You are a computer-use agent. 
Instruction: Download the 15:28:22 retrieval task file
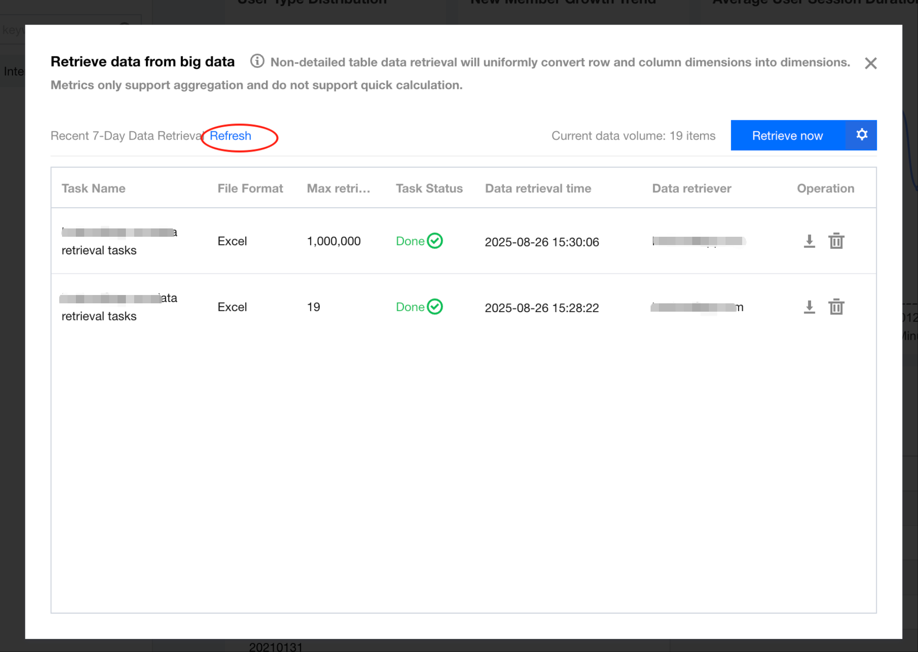click(x=809, y=307)
